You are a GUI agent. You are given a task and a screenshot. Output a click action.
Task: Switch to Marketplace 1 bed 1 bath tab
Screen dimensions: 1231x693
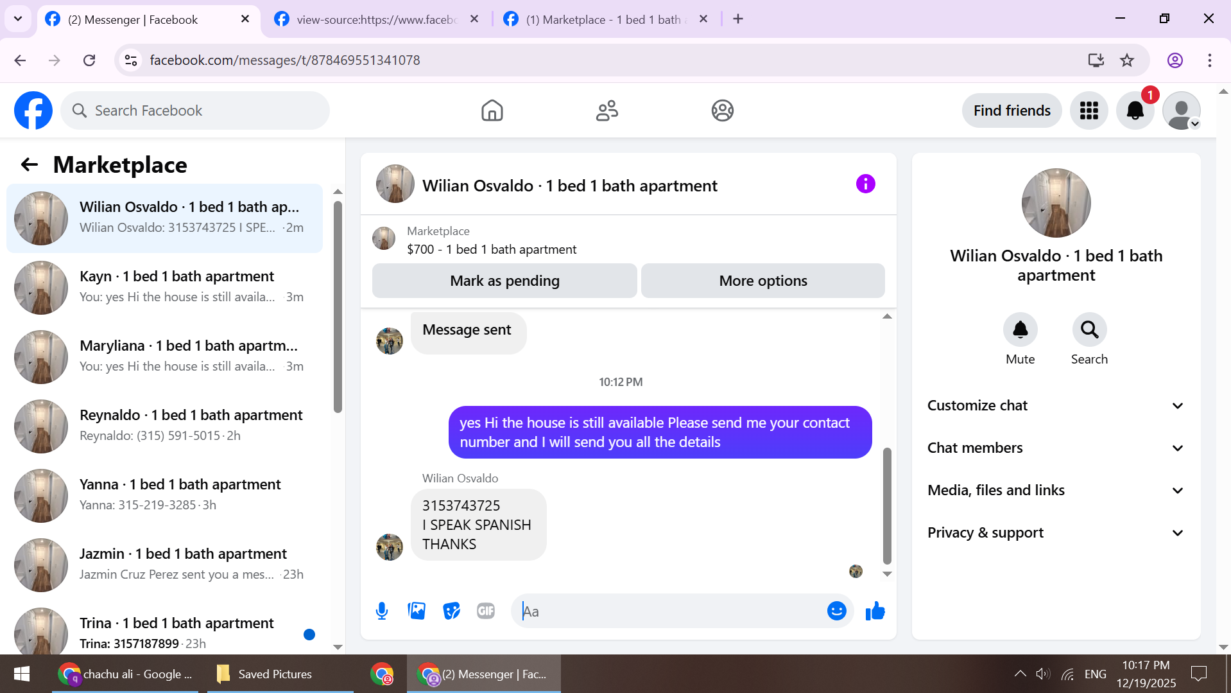(x=606, y=20)
